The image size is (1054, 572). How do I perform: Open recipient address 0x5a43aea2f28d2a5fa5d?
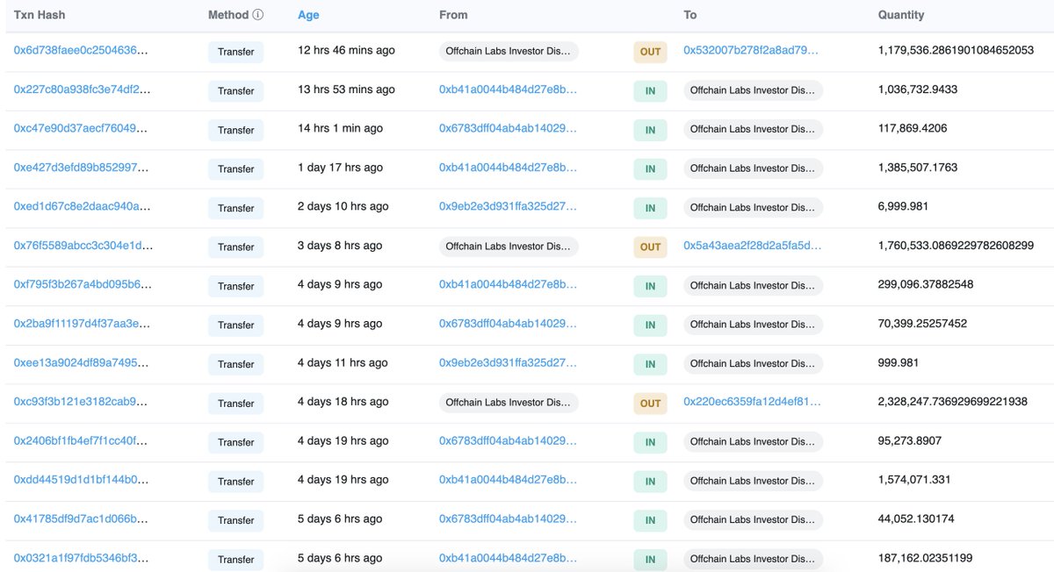[x=753, y=246]
